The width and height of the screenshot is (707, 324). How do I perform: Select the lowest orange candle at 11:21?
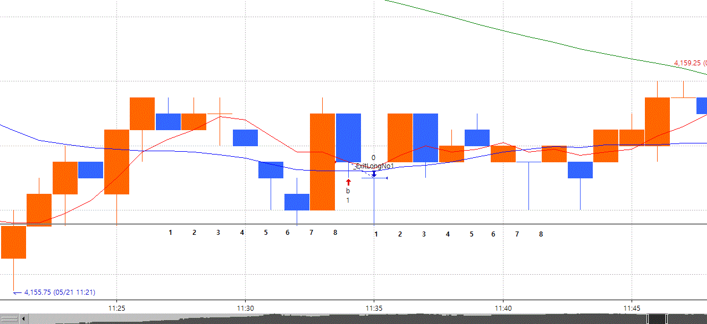13,242
